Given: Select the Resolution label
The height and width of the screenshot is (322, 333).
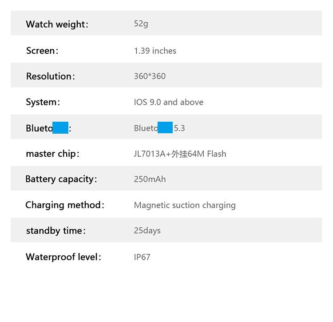Looking at the screenshot, I should 50,76.
